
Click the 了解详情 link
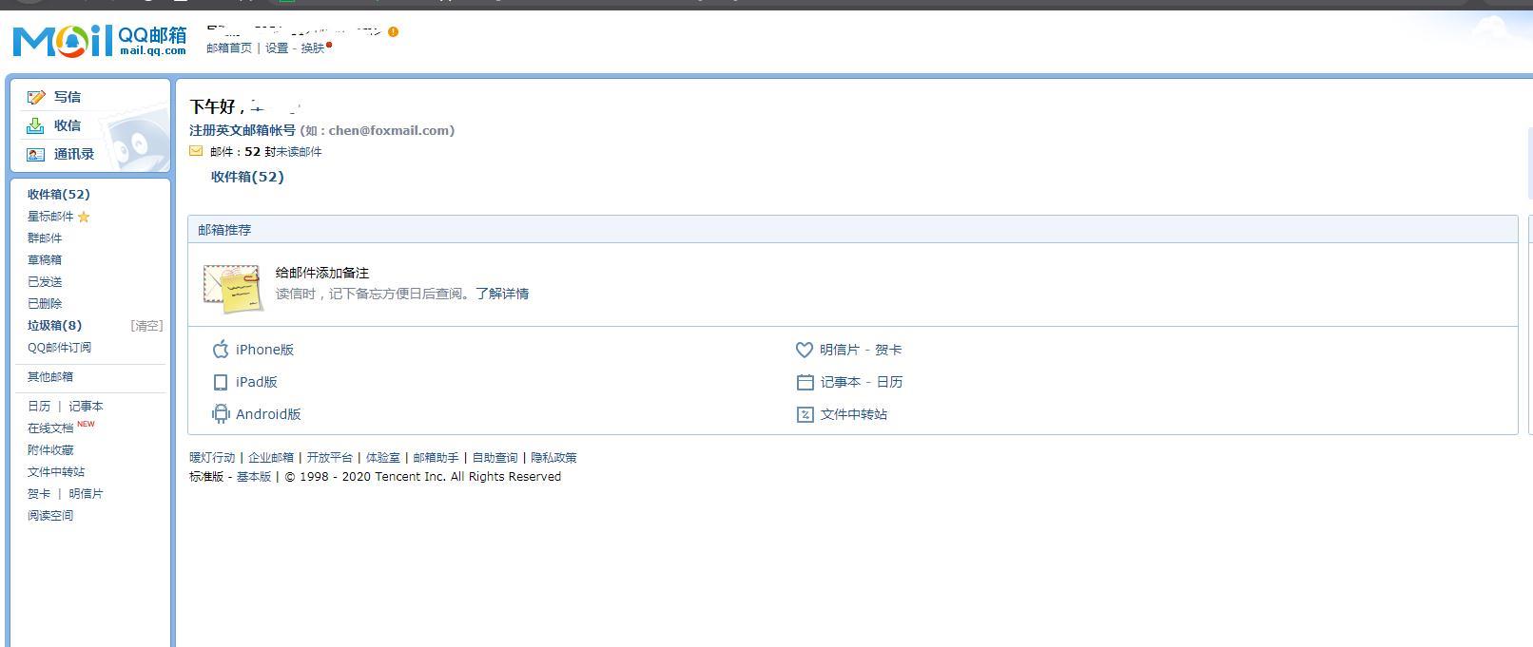coord(502,294)
